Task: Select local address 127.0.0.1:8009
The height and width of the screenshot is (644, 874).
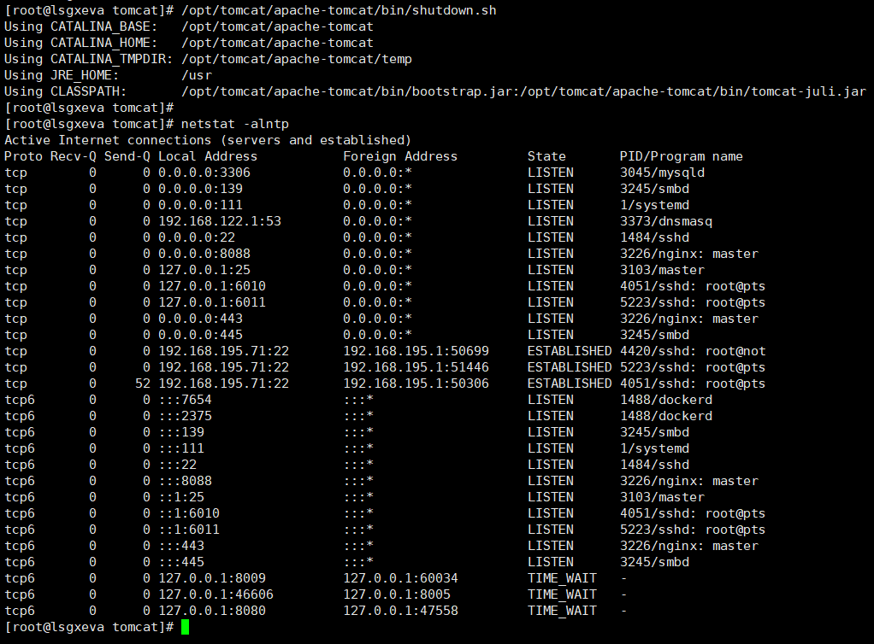Action: click(212, 577)
